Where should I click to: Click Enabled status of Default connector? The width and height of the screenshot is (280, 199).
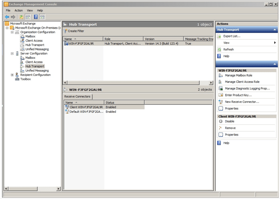(111, 112)
